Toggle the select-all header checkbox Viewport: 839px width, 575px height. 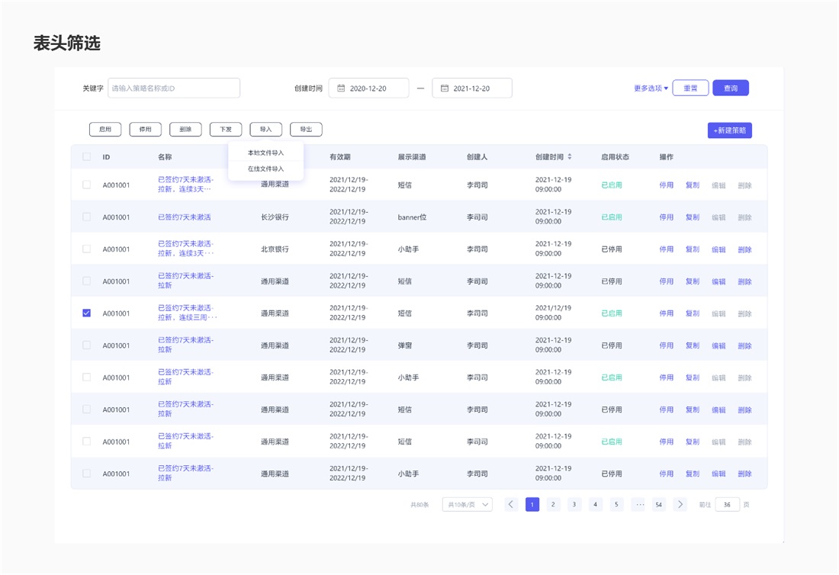point(87,157)
